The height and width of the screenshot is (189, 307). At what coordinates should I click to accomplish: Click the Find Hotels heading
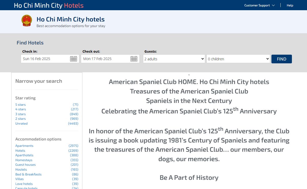point(30,43)
